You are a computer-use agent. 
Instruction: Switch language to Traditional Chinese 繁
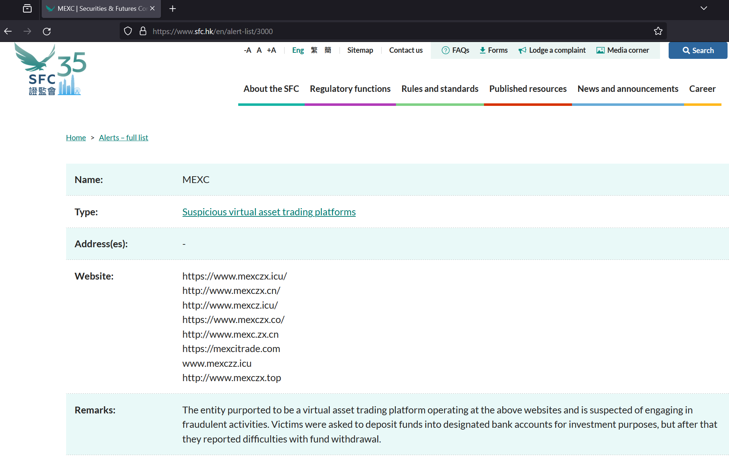click(314, 50)
